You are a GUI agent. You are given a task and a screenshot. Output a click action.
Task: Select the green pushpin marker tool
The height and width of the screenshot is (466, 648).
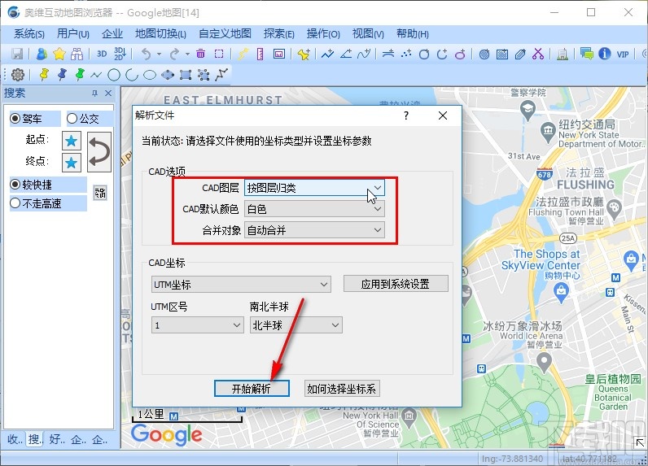(x=80, y=75)
